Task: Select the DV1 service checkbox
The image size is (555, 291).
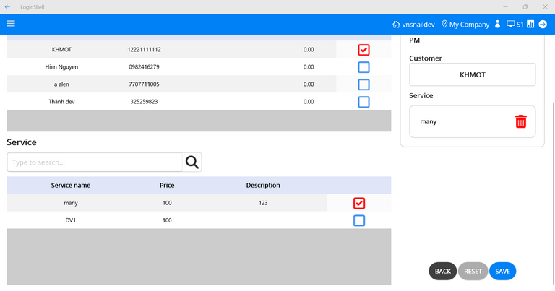Action: click(x=359, y=220)
